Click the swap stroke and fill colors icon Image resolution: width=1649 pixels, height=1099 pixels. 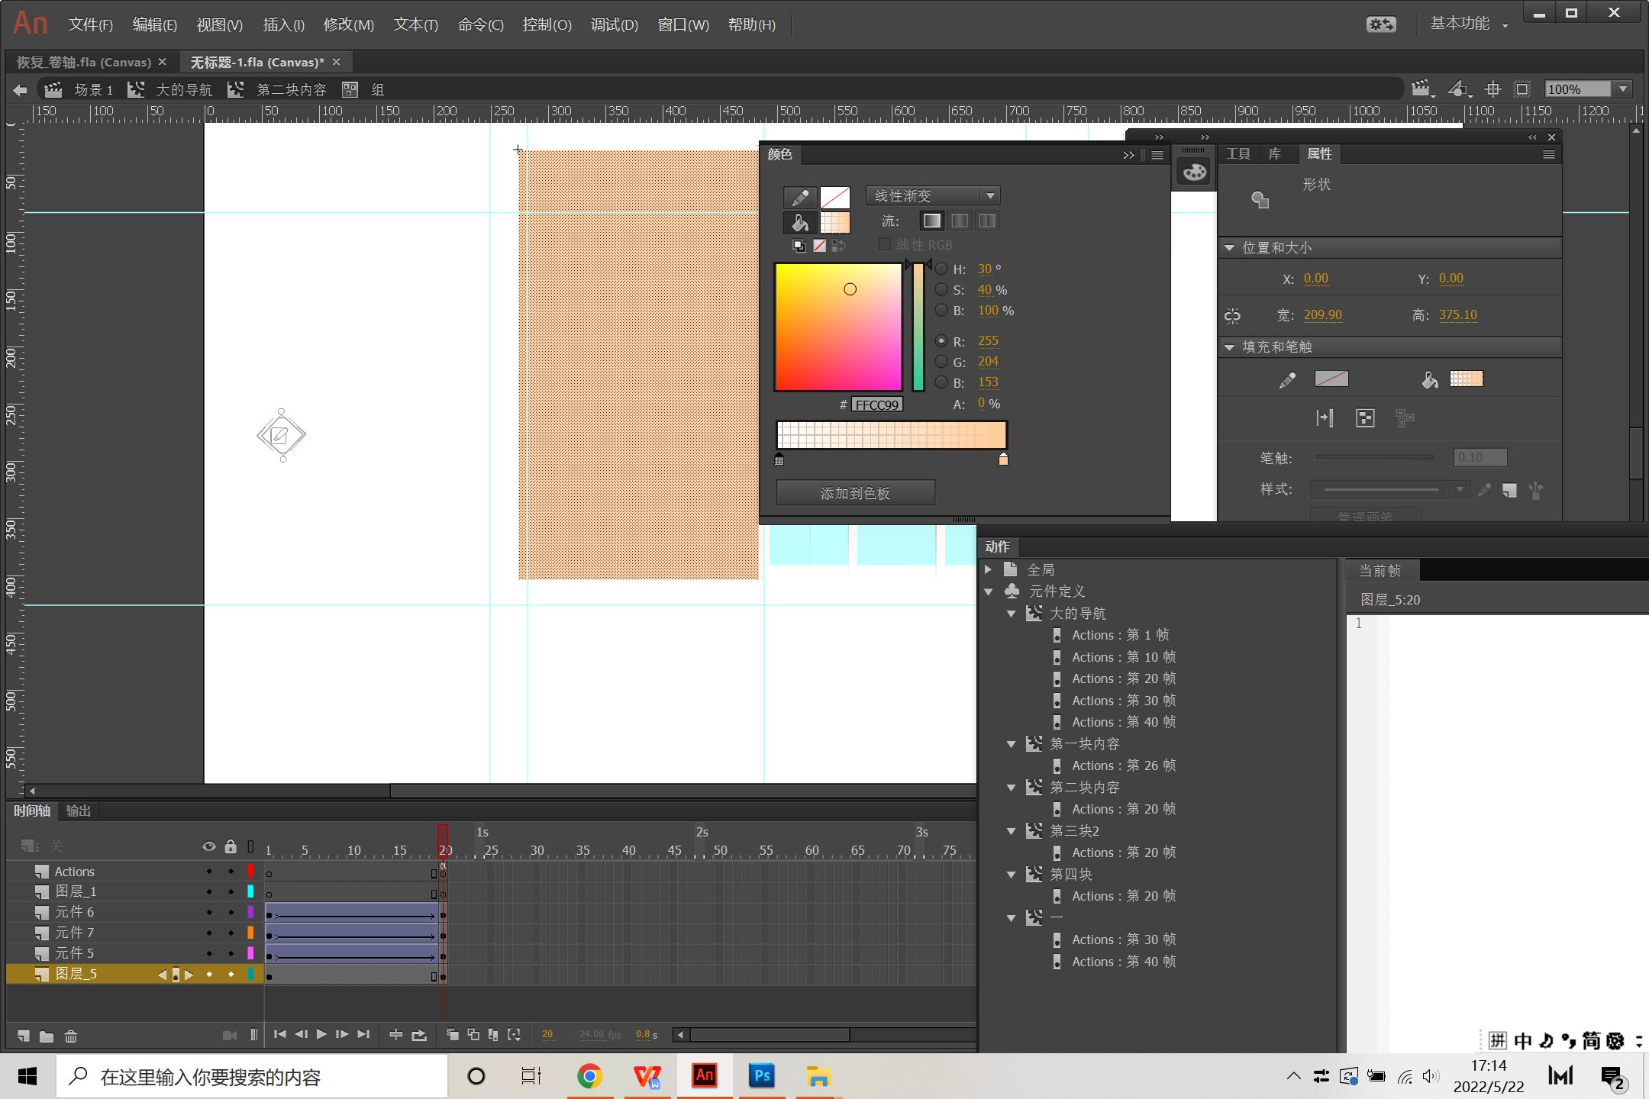[x=838, y=246]
